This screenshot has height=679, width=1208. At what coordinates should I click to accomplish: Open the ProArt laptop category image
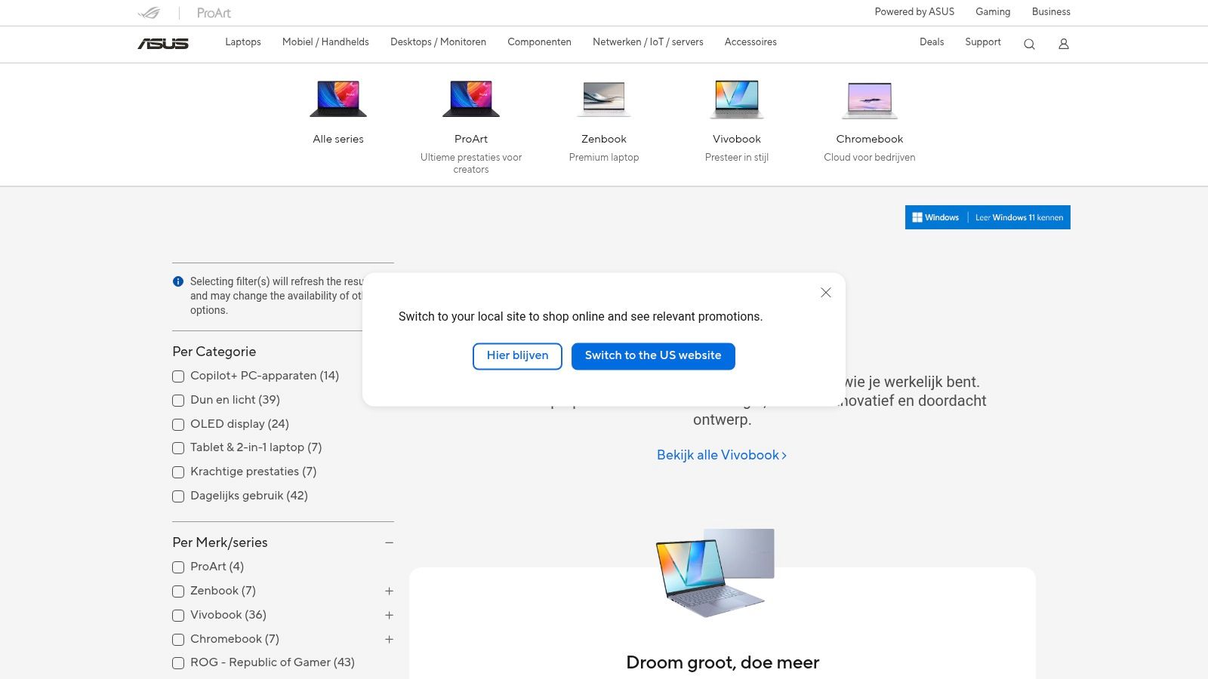[470, 97]
